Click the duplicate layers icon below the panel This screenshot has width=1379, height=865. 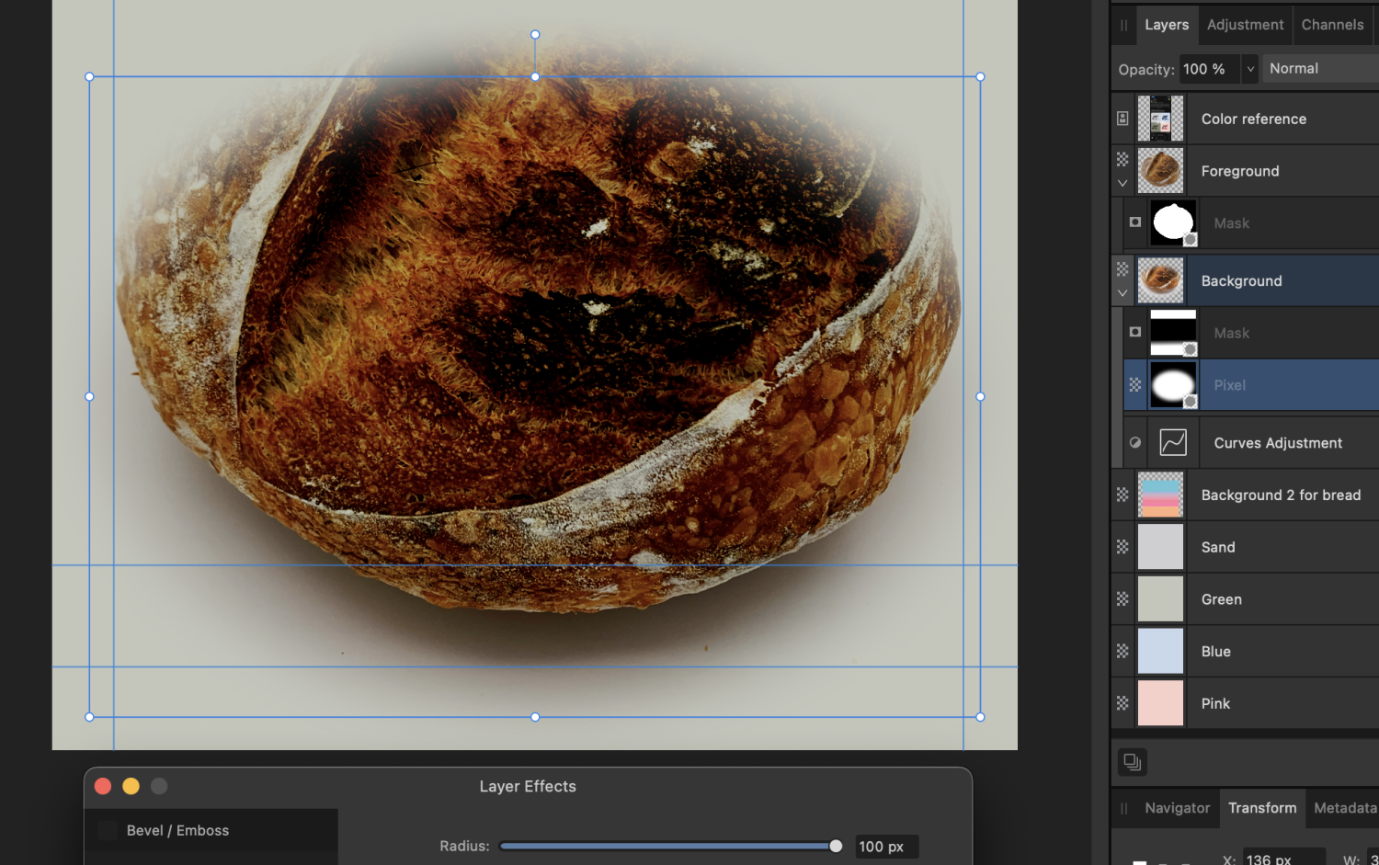tap(1132, 762)
